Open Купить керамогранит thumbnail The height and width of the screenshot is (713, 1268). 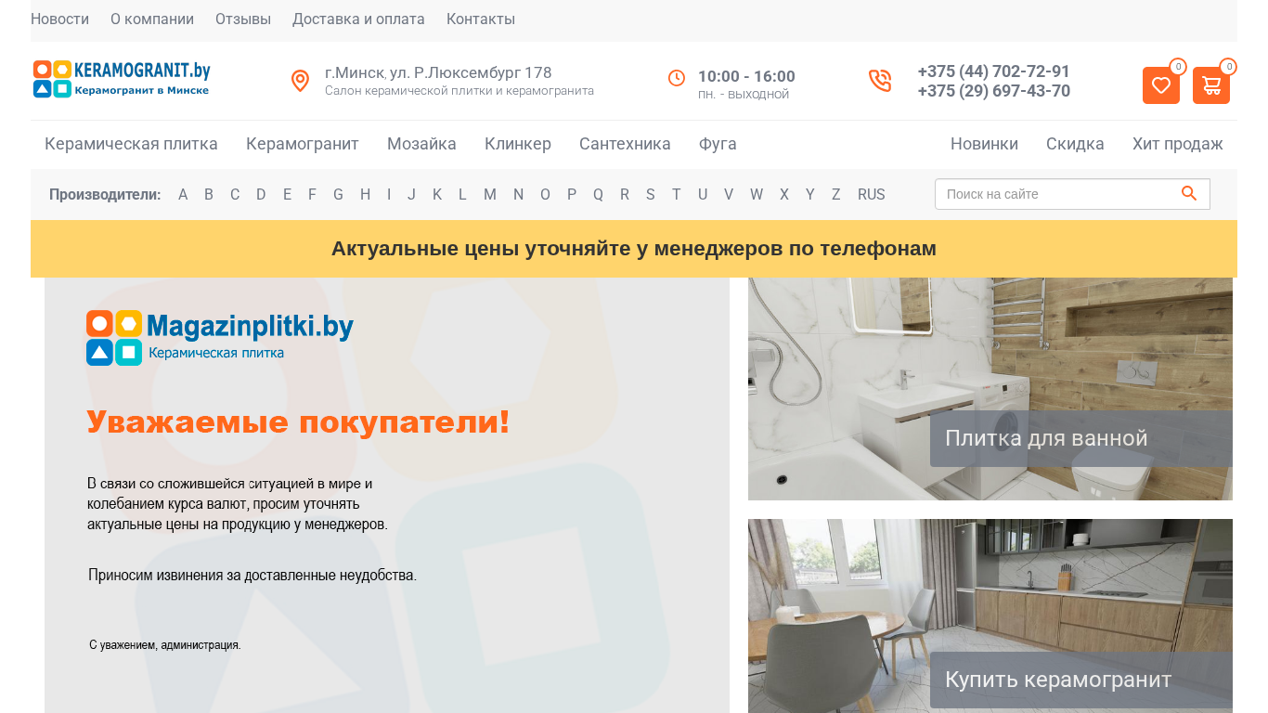(990, 616)
